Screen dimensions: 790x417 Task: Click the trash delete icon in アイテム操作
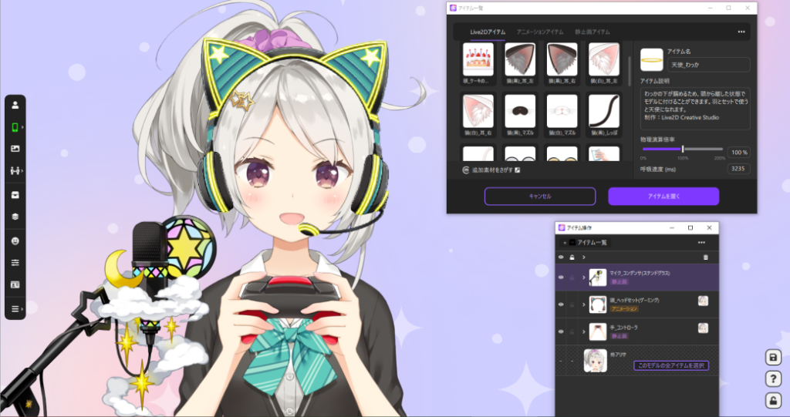tap(705, 257)
